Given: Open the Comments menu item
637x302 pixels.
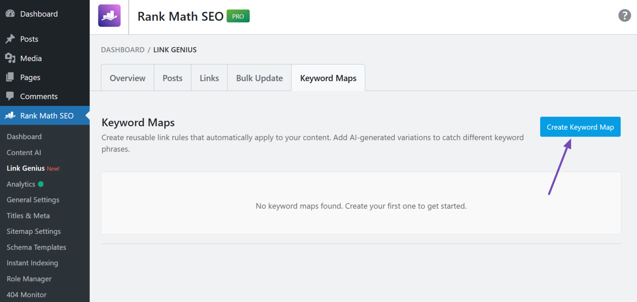Looking at the screenshot, I should pyautogui.click(x=45, y=96).
